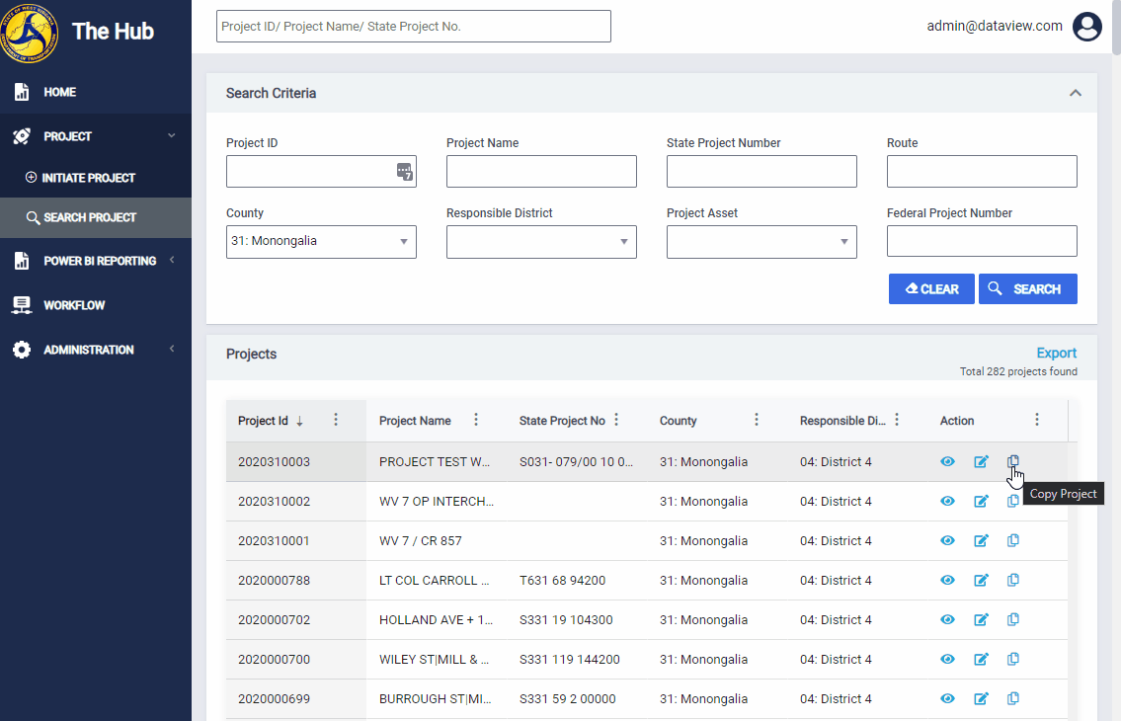Expand the Administration submenu chevron
The image size is (1121, 721).
click(172, 349)
